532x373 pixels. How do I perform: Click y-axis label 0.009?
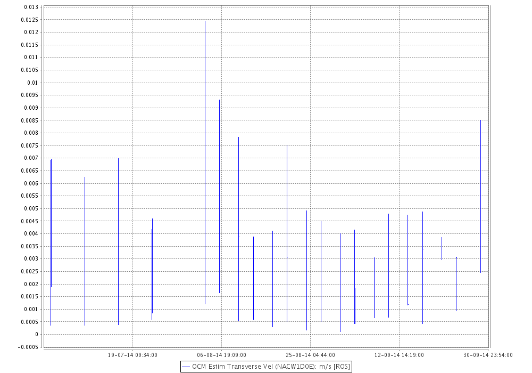[x=31, y=108]
